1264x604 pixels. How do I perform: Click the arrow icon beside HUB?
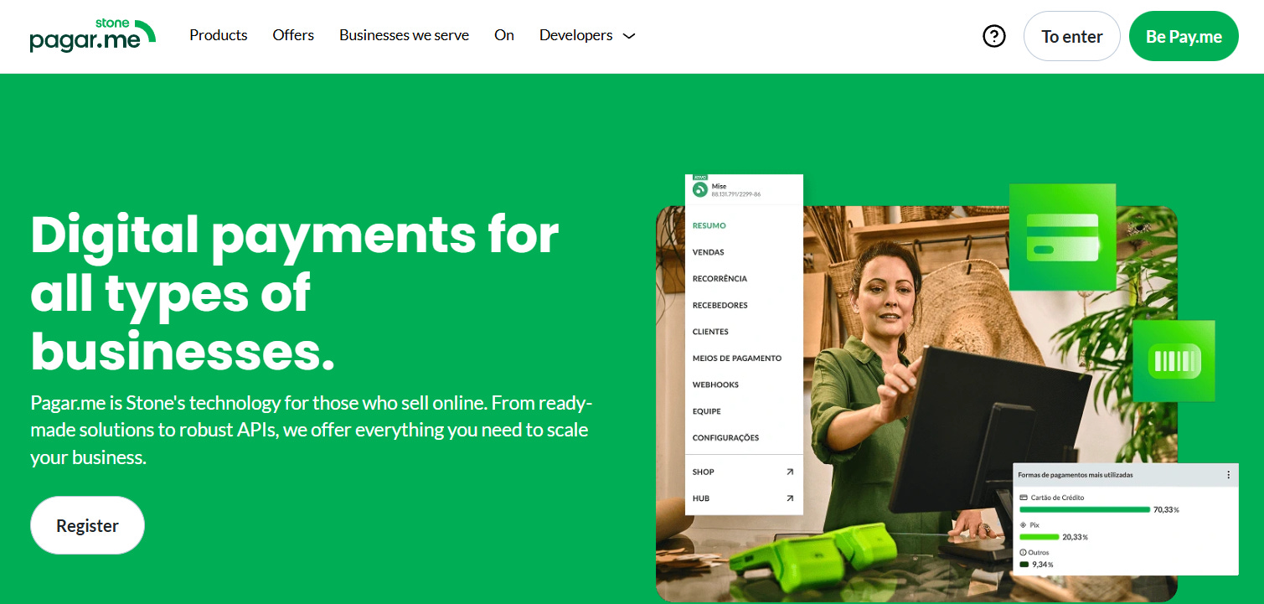789,498
